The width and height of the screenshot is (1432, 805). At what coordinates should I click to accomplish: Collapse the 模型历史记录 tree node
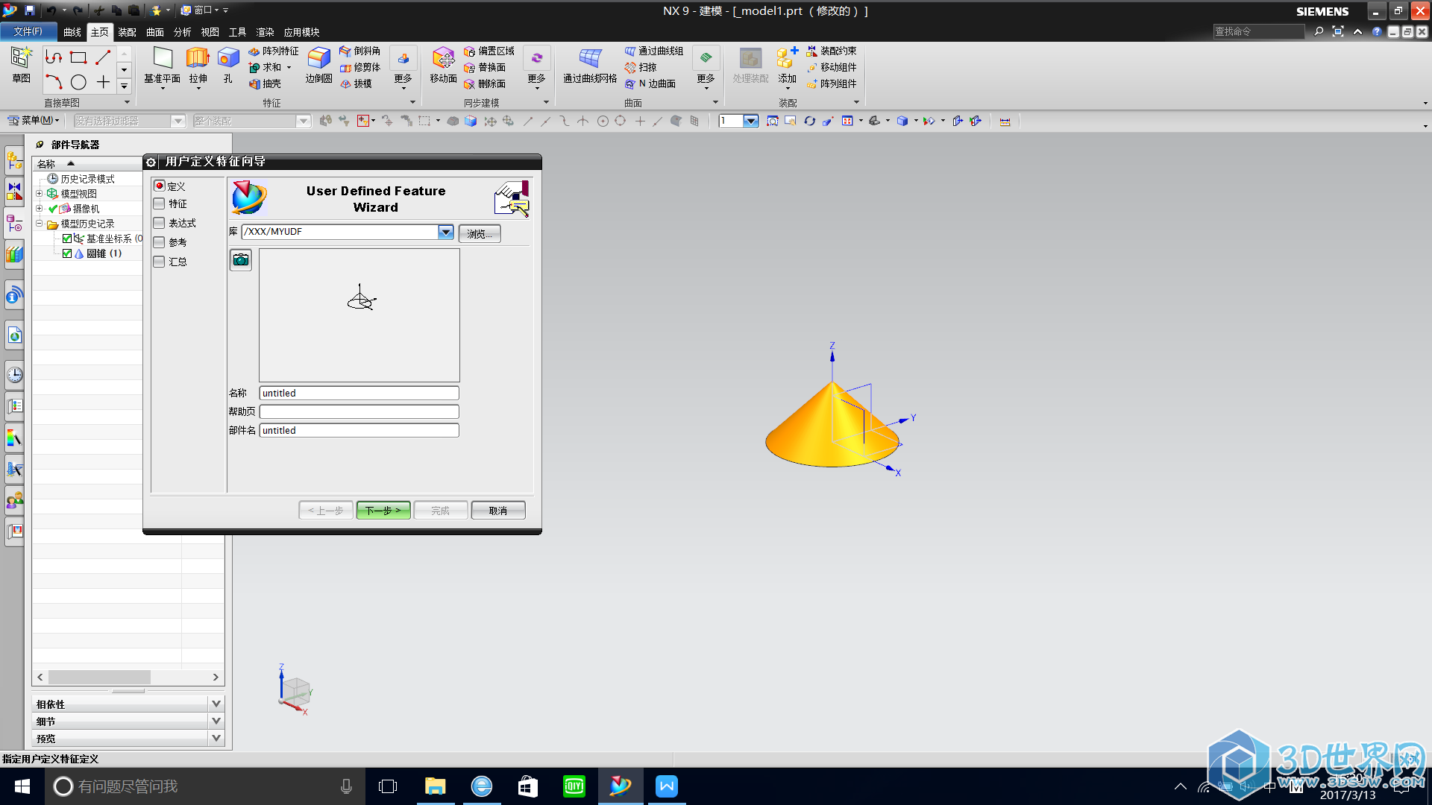point(39,223)
